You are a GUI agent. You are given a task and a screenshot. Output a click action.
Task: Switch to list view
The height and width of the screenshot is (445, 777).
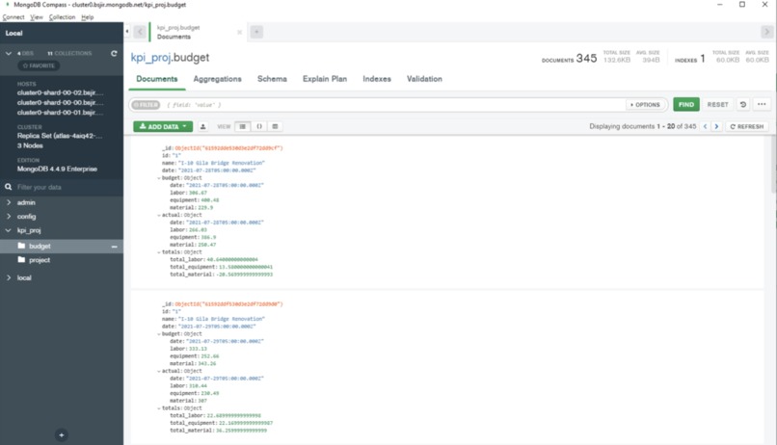click(242, 127)
